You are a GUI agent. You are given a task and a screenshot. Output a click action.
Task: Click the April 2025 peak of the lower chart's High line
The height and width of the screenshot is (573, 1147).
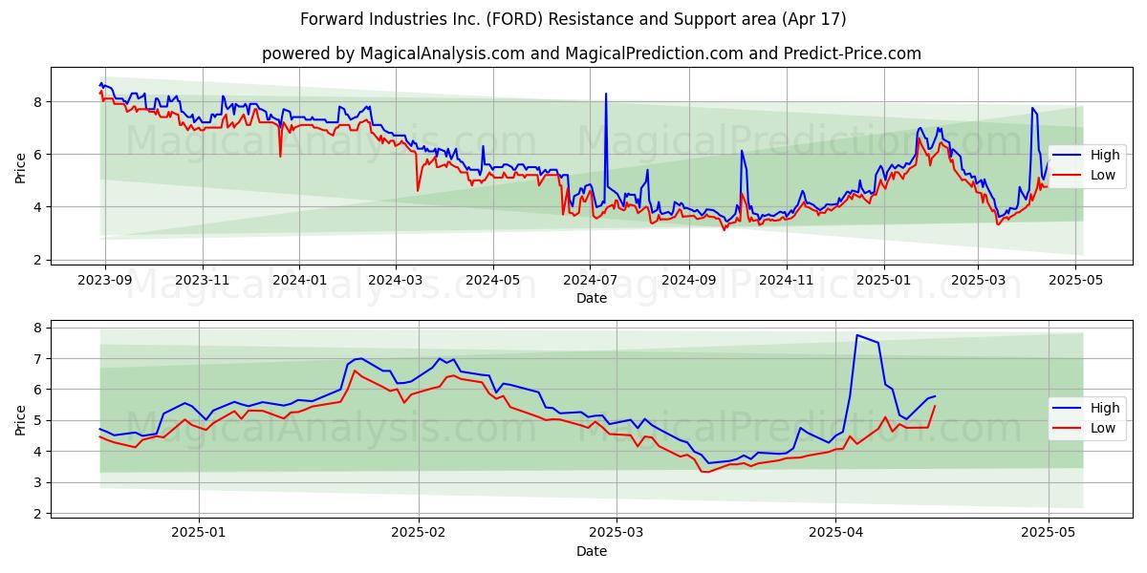point(856,335)
